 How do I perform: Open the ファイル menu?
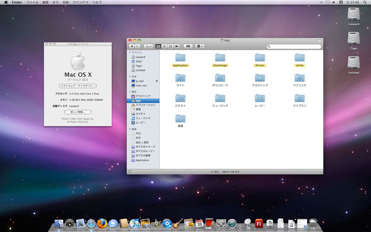[x=32, y=3]
